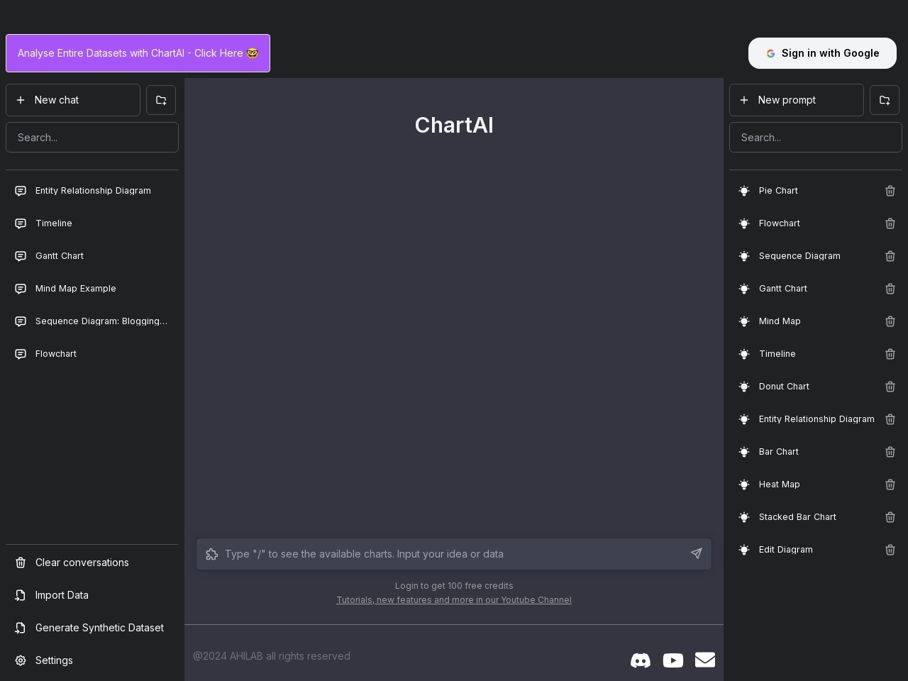
Task: Open the Discord link icon
Action: point(641,660)
